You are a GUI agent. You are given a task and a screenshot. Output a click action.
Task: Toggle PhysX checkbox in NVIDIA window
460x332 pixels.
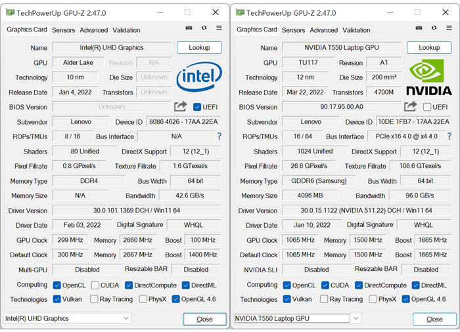tap(373, 299)
